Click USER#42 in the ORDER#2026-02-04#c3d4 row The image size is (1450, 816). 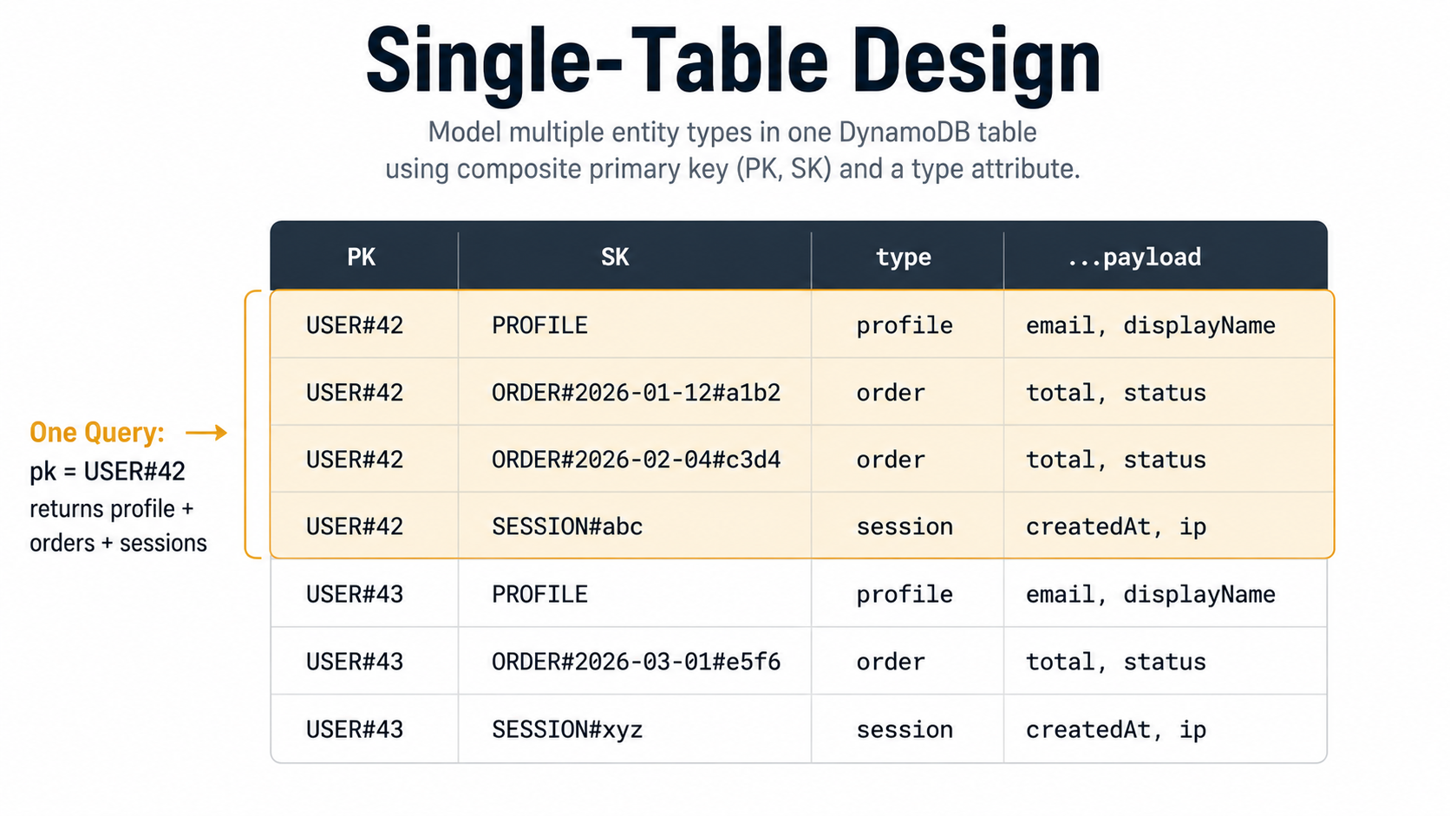tap(355, 460)
